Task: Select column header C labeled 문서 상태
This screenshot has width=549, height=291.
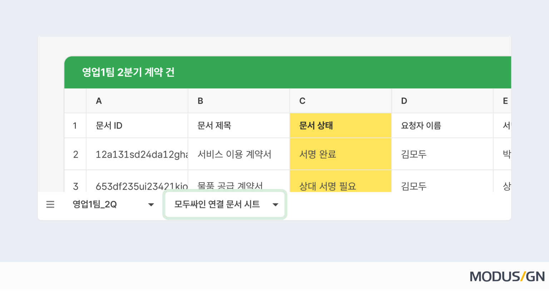Action: 340,101
